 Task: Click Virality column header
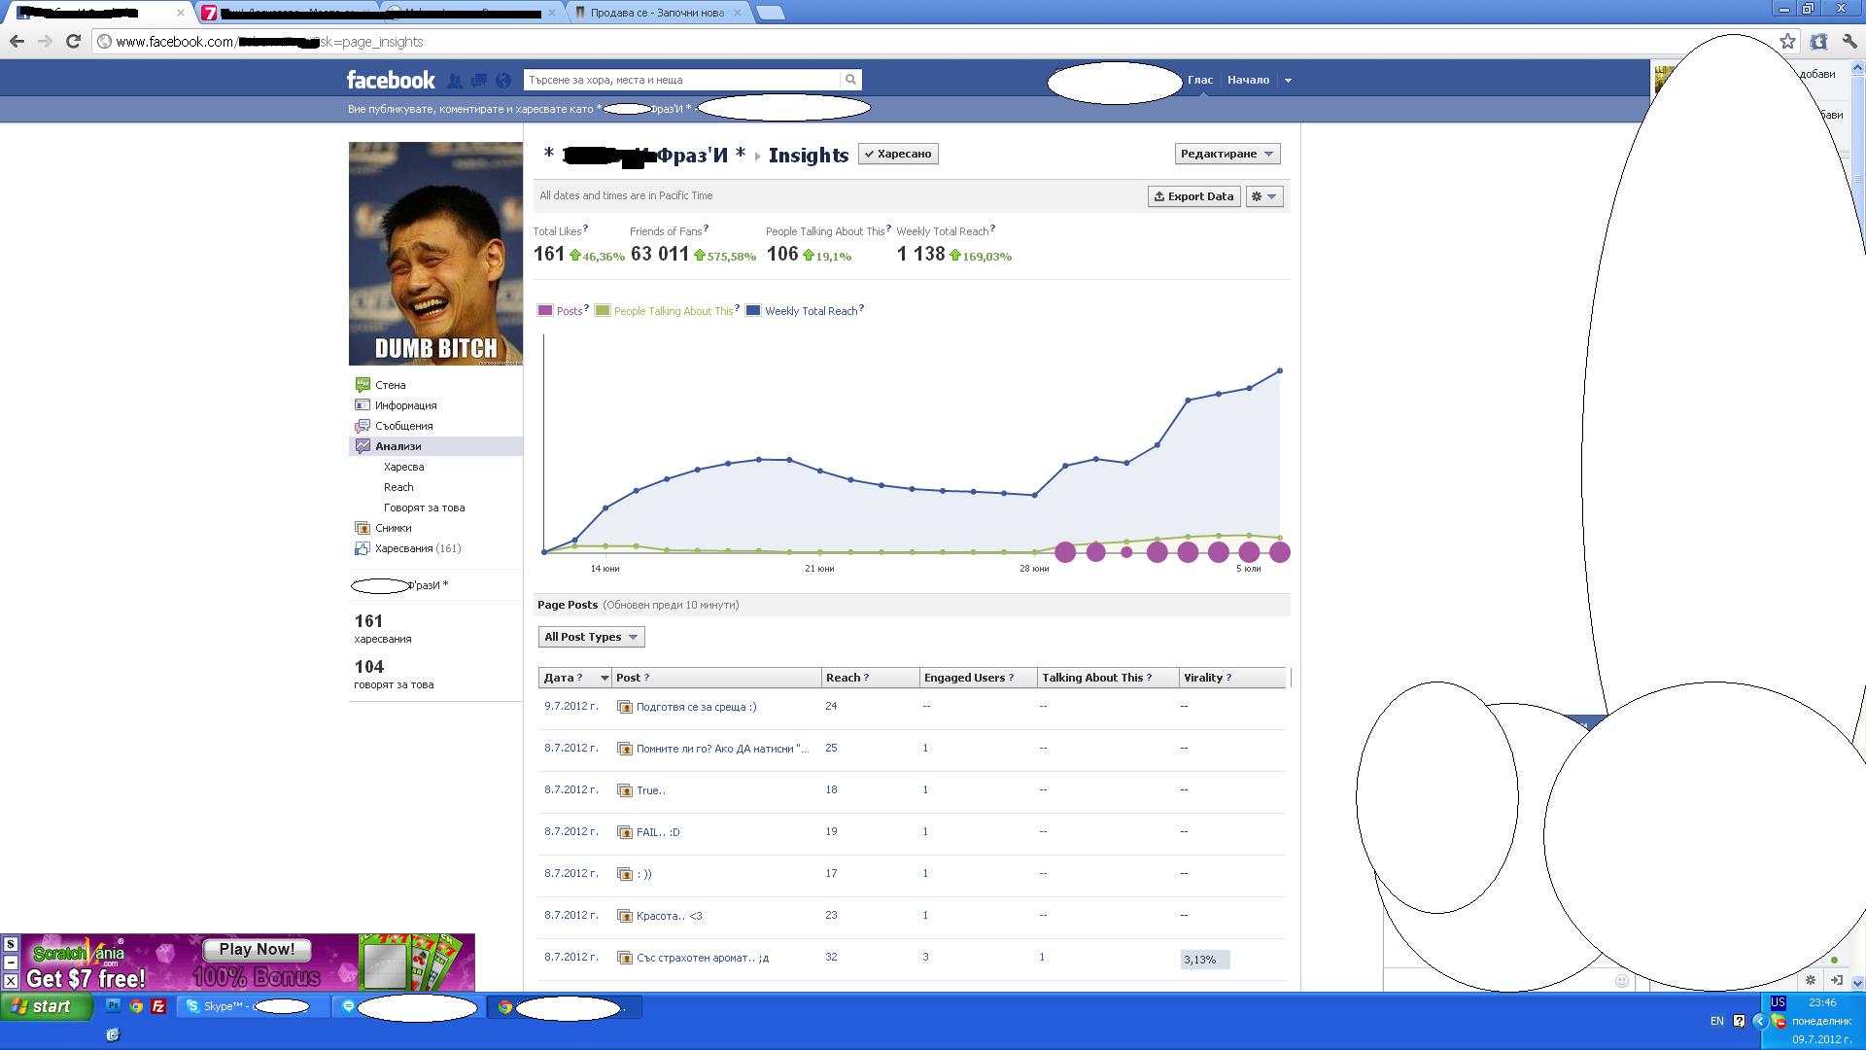click(1232, 678)
